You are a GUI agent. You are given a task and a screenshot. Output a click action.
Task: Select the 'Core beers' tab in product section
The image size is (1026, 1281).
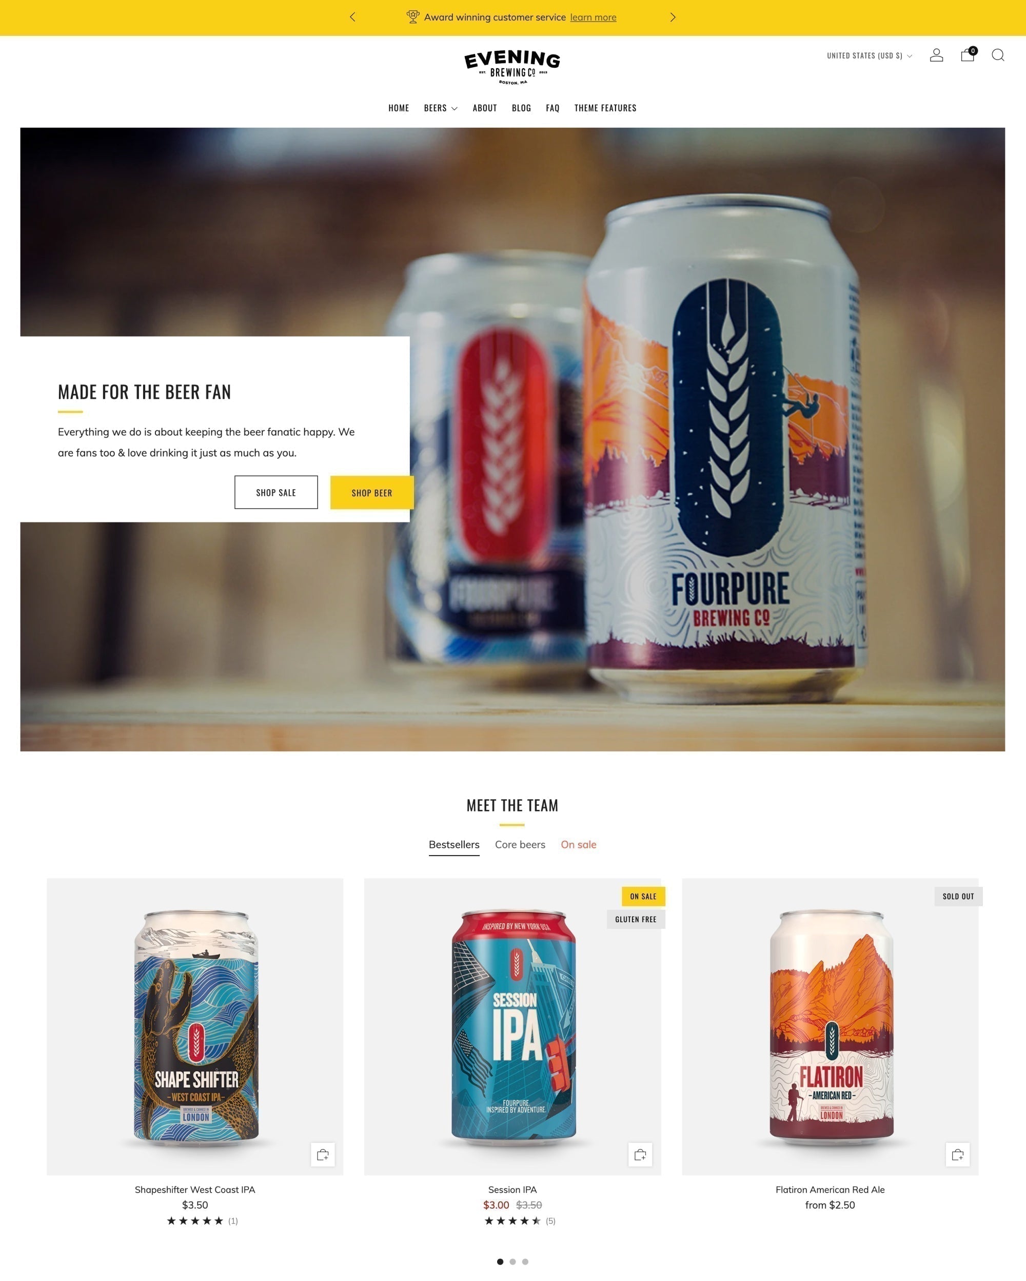519,844
